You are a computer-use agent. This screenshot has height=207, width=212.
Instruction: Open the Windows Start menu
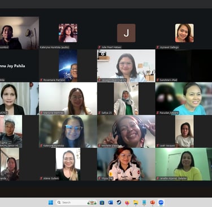coord(51,202)
